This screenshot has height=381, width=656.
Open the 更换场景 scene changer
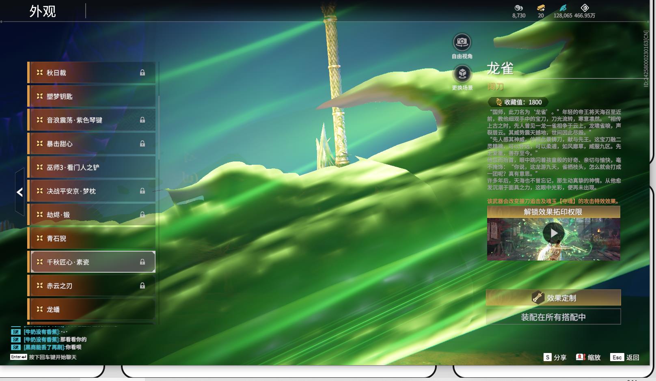462,73
